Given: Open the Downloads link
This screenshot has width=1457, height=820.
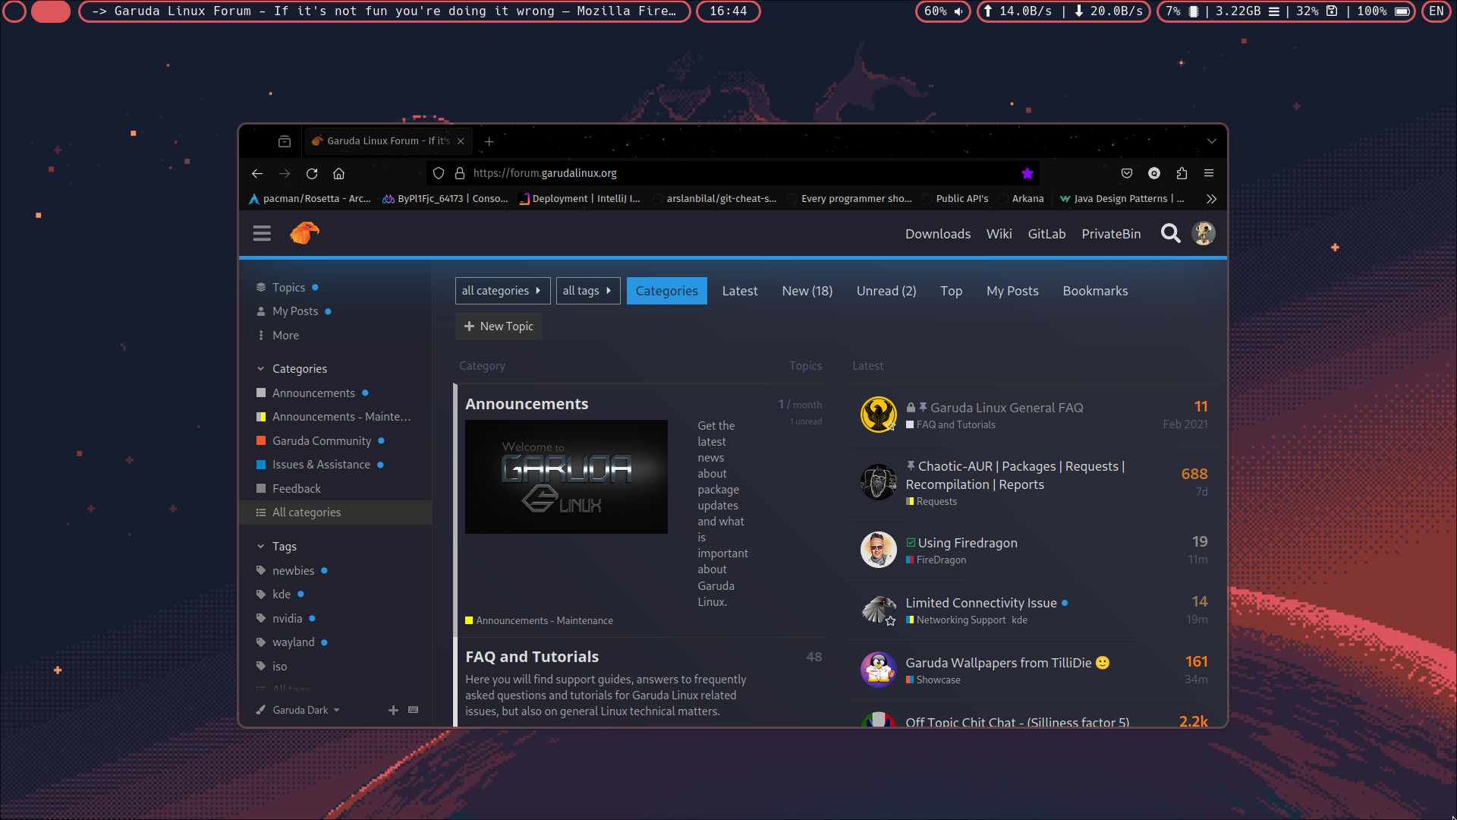Looking at the screenshot, I should [938, 234].
